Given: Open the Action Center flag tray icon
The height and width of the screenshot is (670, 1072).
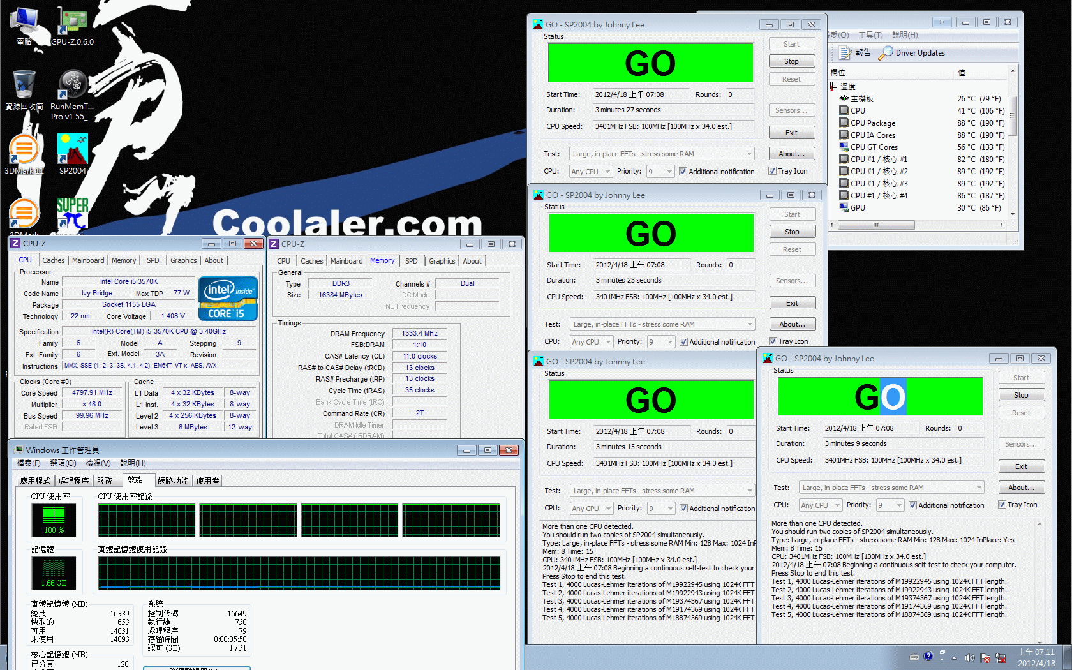Looking at the screenshot, I should [x=985, y=657].
